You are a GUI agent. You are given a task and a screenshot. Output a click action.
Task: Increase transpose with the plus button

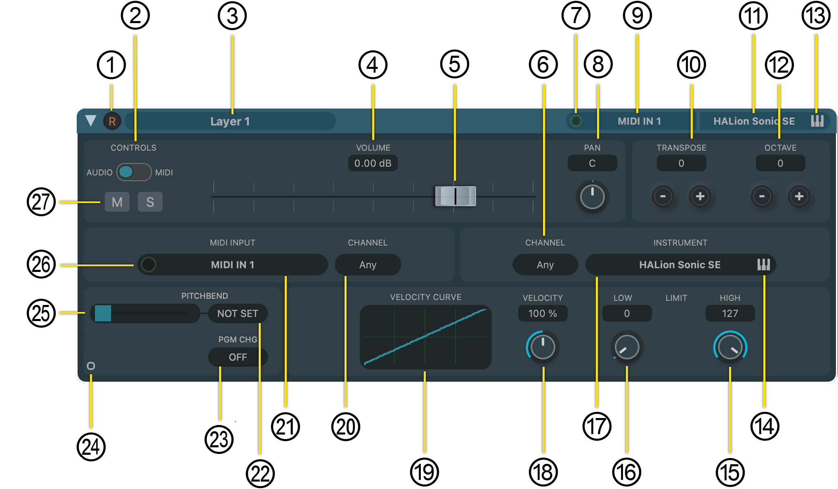(700, 196)
